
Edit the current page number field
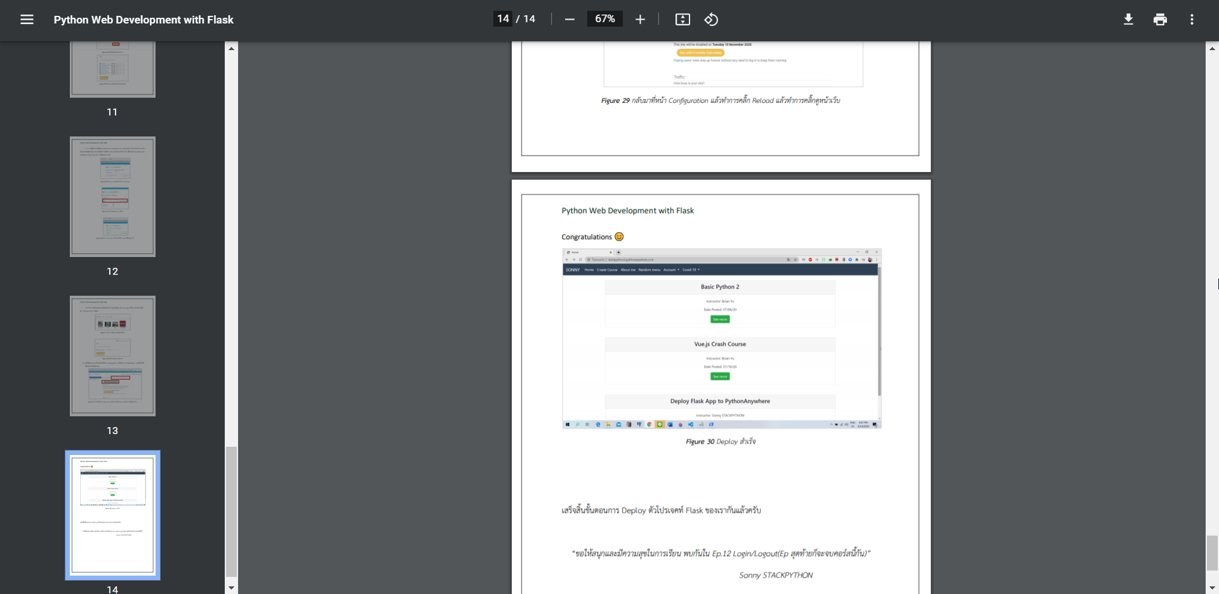click(503, 19)
